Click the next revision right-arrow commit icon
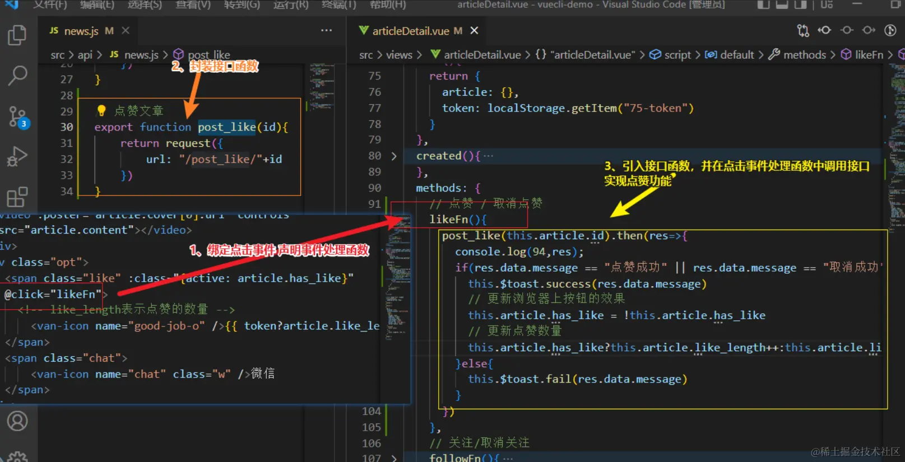The height and width of the screenshot is (462, 905). click(x=869, y=30)
